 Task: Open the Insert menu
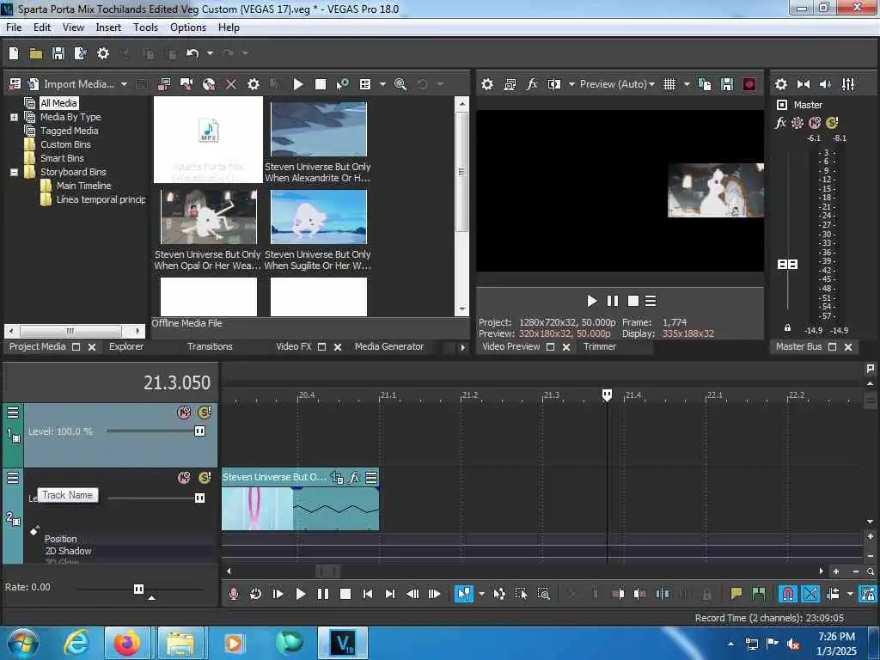click(108, 27)
